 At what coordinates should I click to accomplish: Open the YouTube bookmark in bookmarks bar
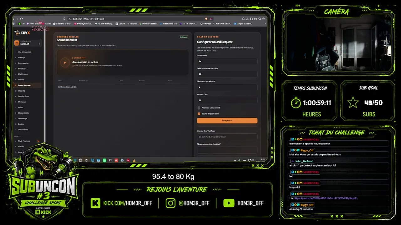(x=46, y=24)
